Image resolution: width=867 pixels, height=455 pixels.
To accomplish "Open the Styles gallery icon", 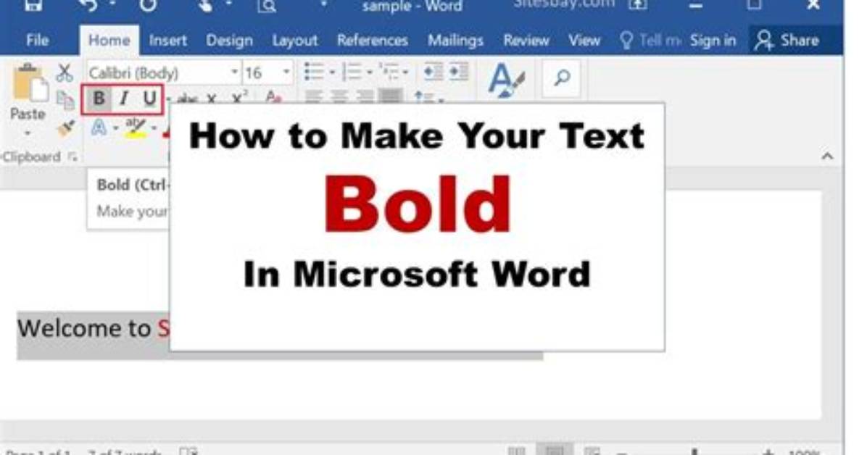I will coord(506,80).
